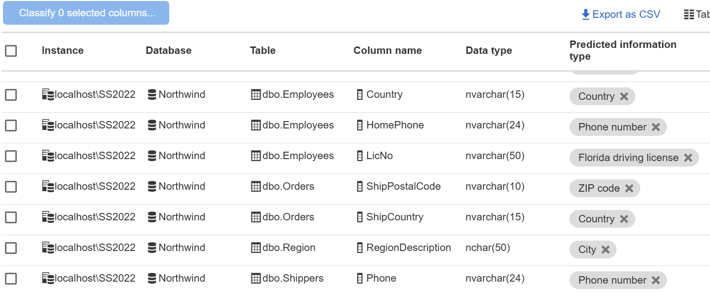Click the table view icon at top right
This screenshot has height=292, width=710.
689,14
